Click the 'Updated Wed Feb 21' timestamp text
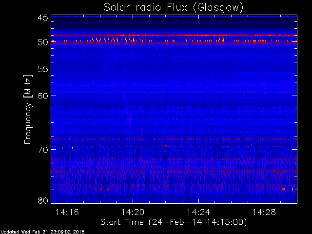Image resolution: width=312 pixels, height=234 pixels. (42, 232)
